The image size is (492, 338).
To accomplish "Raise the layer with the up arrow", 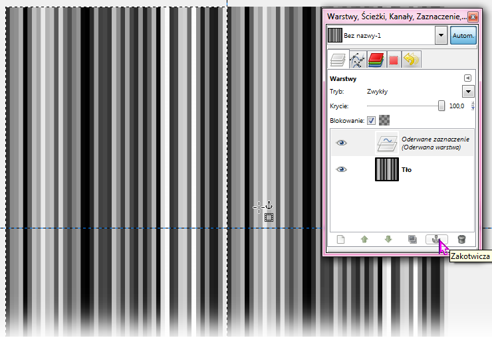I will pos(364,240).
